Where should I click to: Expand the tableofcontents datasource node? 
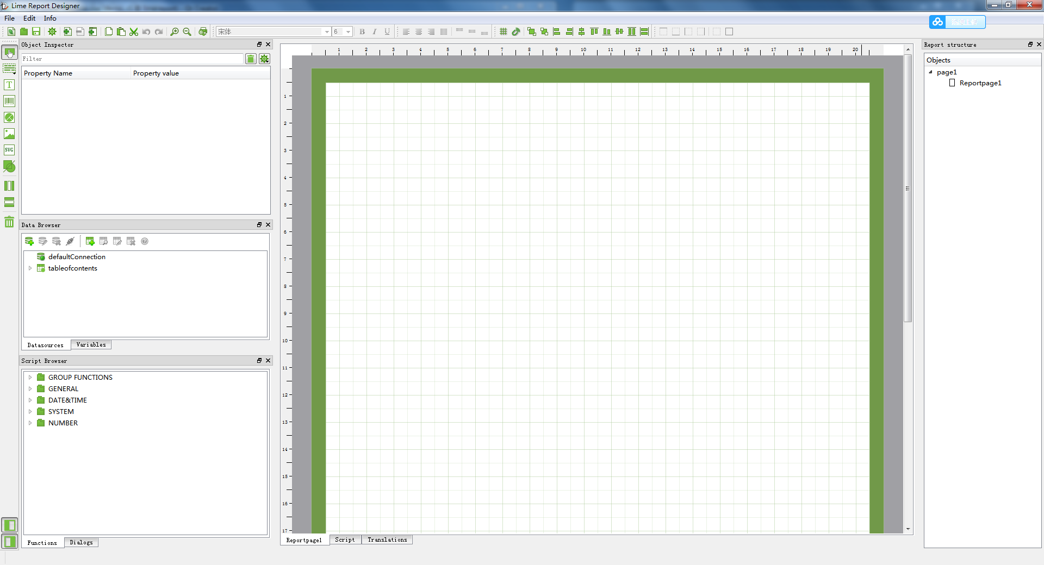click(x=30, y=268)
